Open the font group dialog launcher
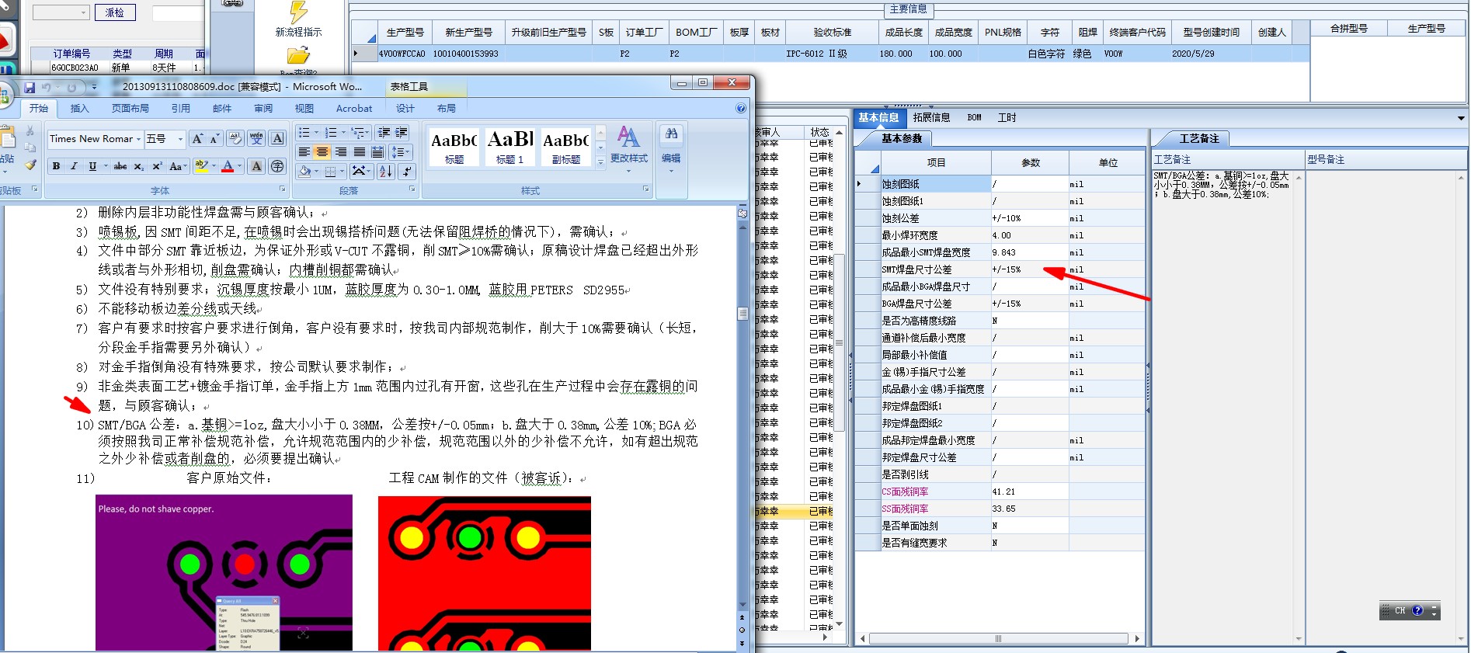This screenshot has width=1471, height=653. tap(282, 189)
